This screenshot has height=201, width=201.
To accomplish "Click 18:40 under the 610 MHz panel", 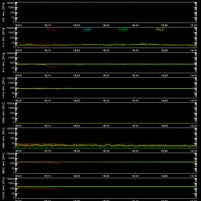I will pos(135,76).
